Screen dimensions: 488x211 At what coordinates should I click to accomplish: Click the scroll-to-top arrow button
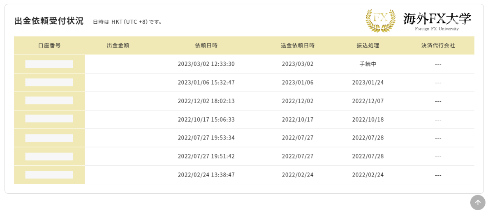(x=477, y=202)
